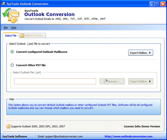167x140 pixels.
Task: Click the Mailbox Preview tab clock icon
Action: 22,36
